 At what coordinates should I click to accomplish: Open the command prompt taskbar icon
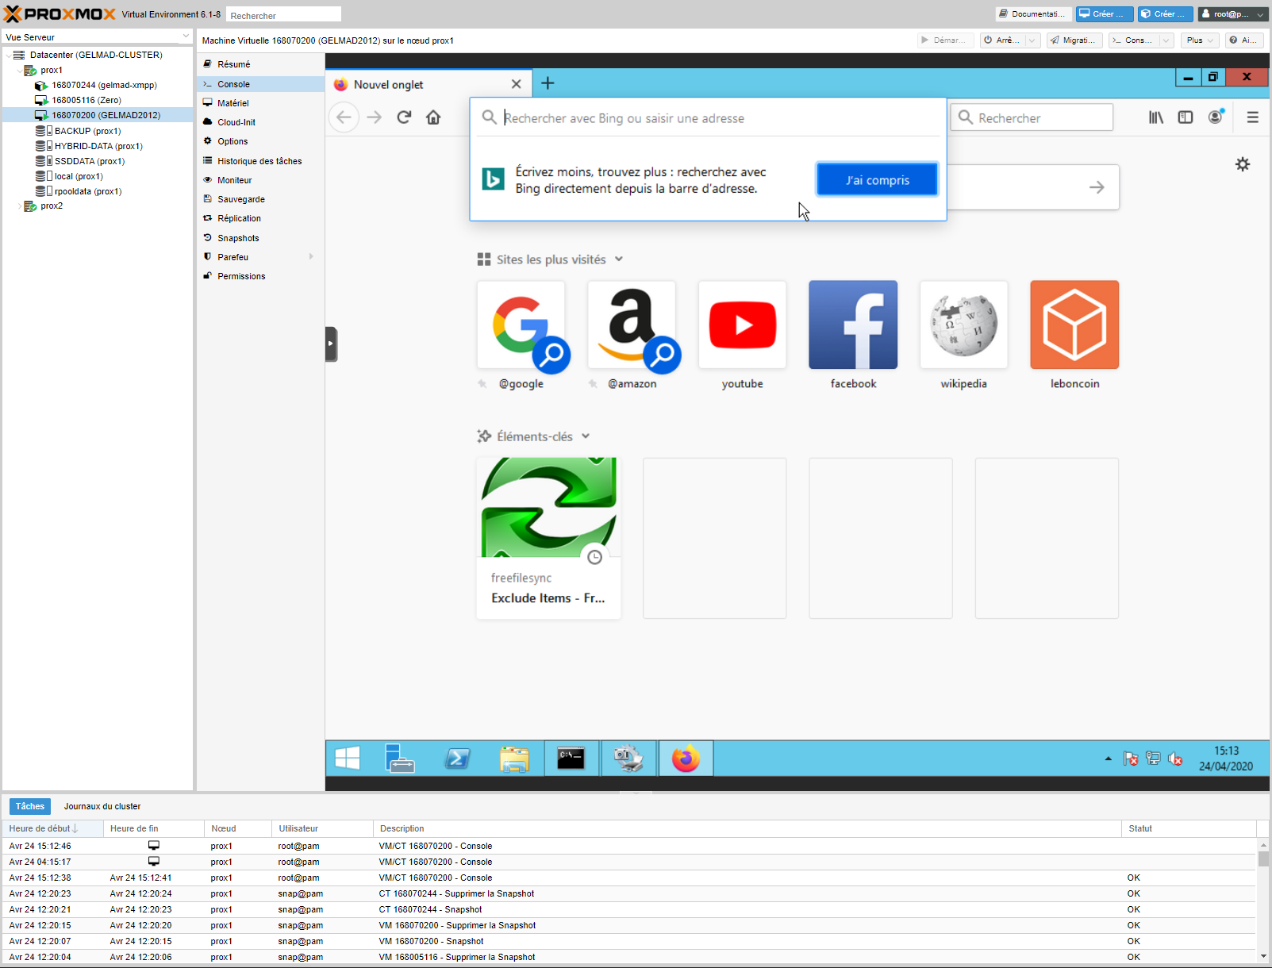(571, 759)
